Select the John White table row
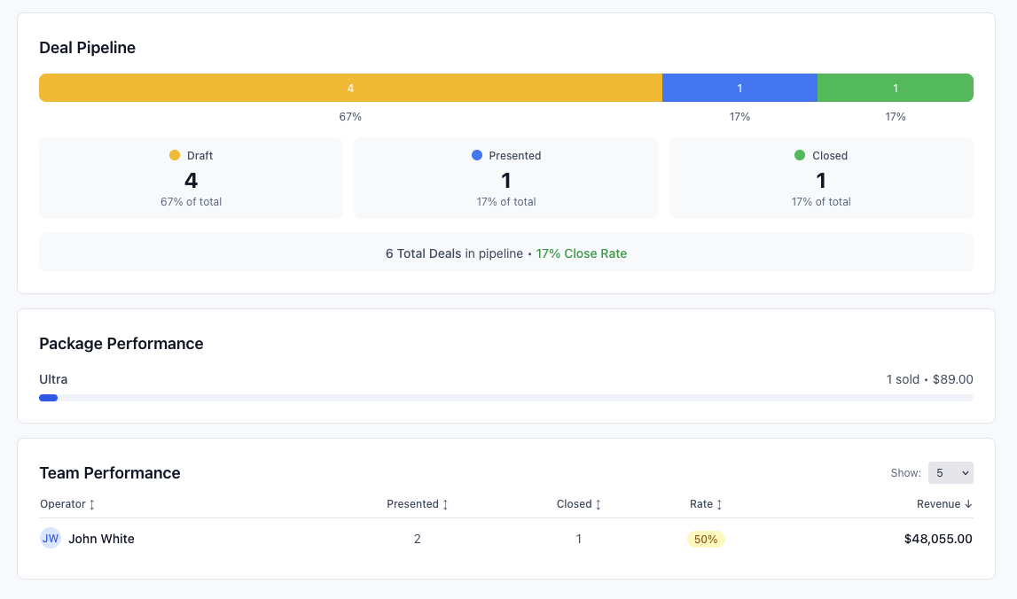1017x599 pixels. pos(505,538)
